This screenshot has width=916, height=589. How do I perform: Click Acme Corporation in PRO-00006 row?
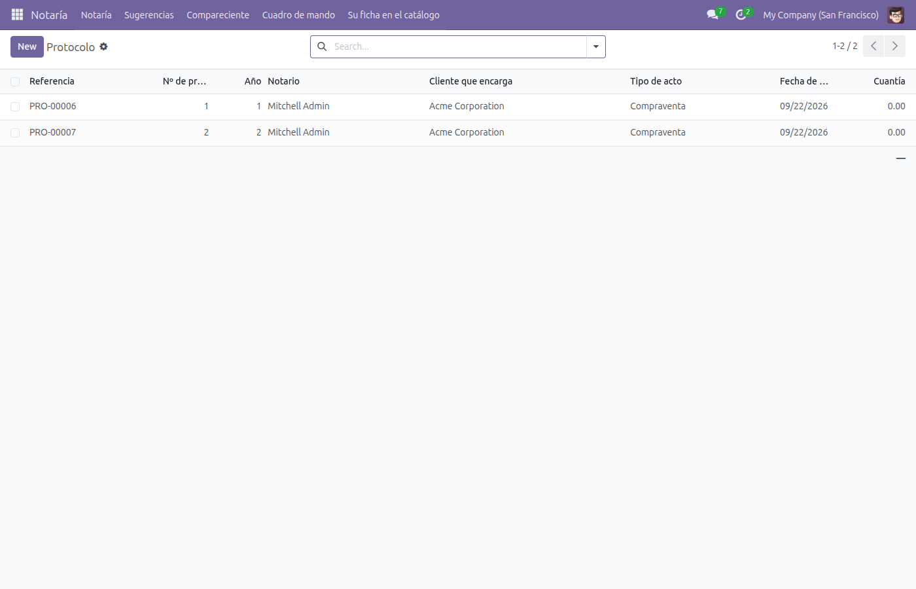[467, 106]
